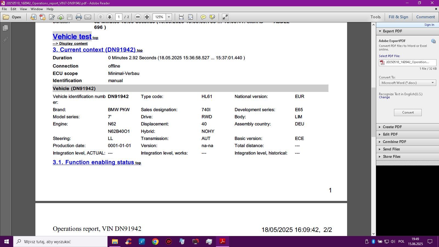This screenshot has height=247, width=439.
Task: Open File Explorer from taskbar
Action: click(115, 242)
